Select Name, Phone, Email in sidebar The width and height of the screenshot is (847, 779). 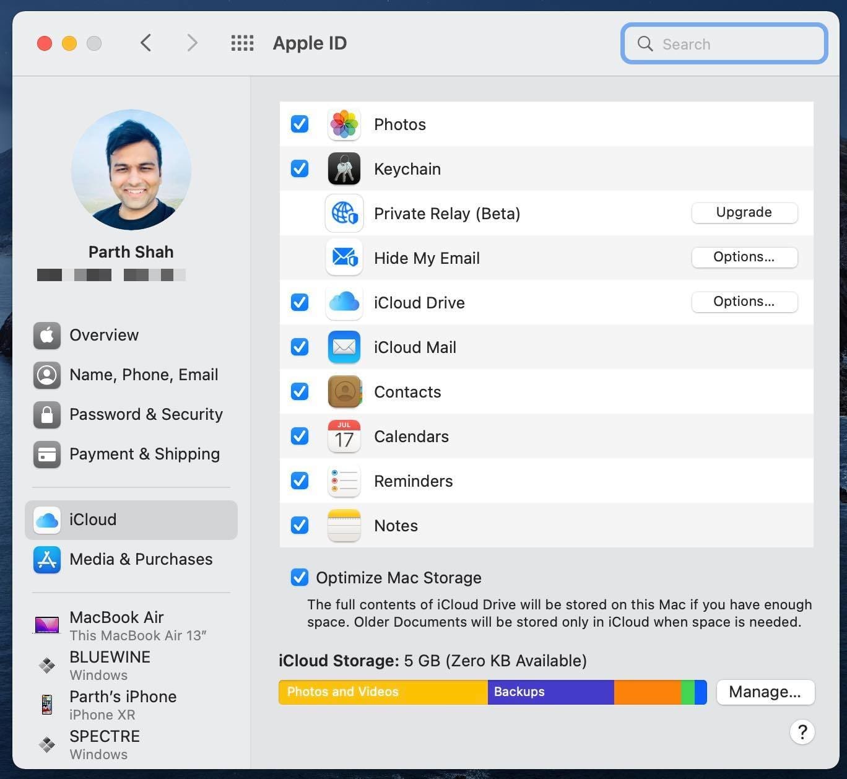(131, 375)
